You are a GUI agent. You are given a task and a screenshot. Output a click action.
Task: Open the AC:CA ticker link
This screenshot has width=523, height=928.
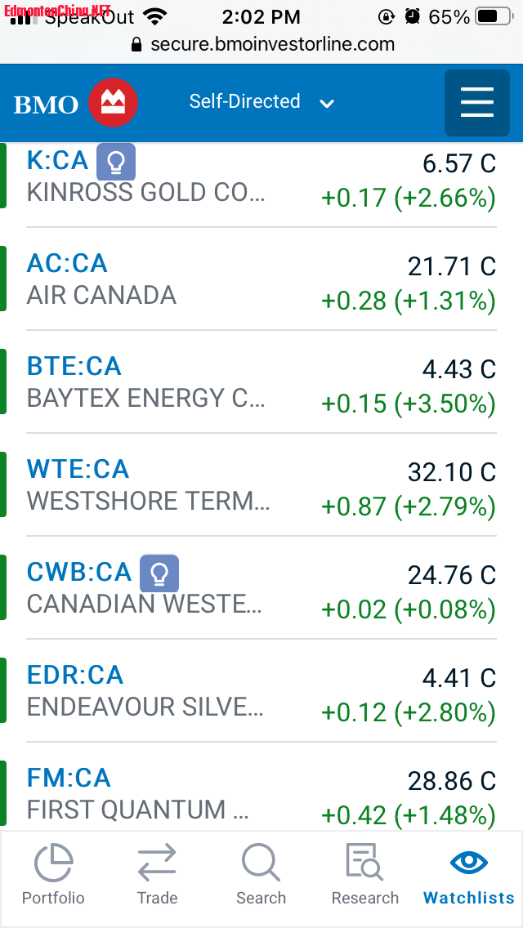point(67,263)
